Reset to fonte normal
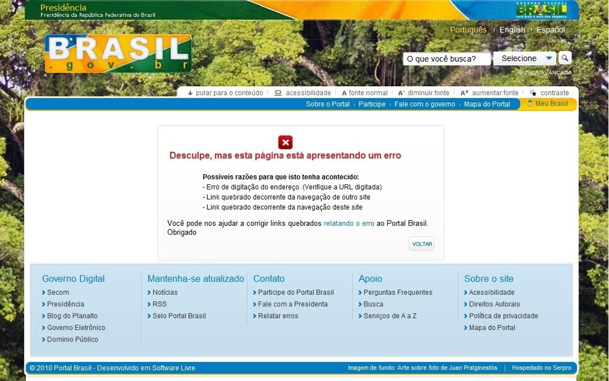609x381 pixels. click(365, 93)
